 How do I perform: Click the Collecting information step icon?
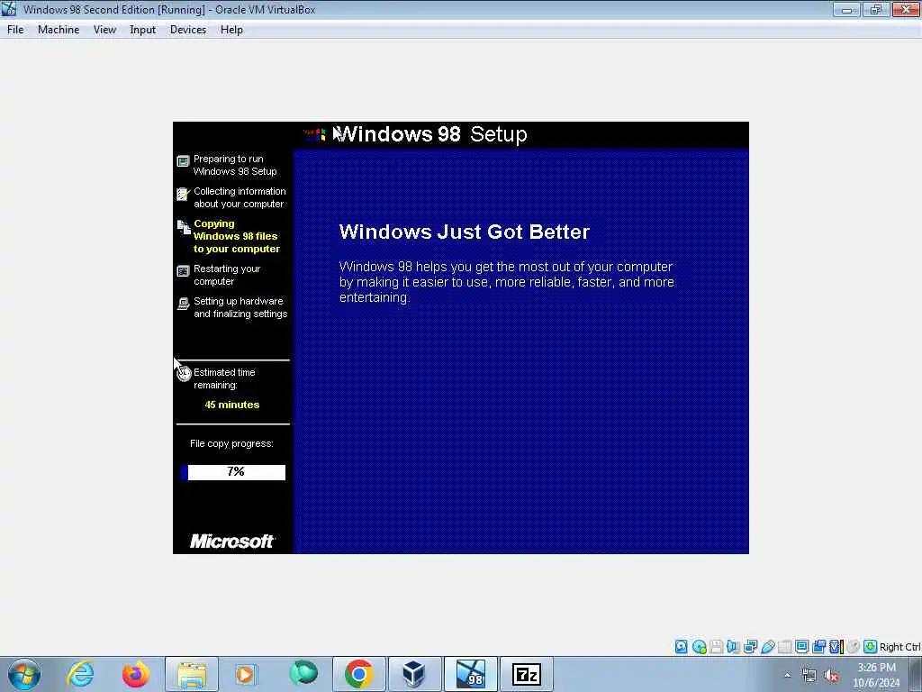tap(183, 194)
